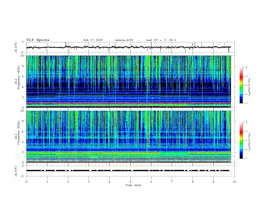
Task: Click the "-3" tick on ch.1 color bar
Action: pyautogui.click(x=246, y=67)
